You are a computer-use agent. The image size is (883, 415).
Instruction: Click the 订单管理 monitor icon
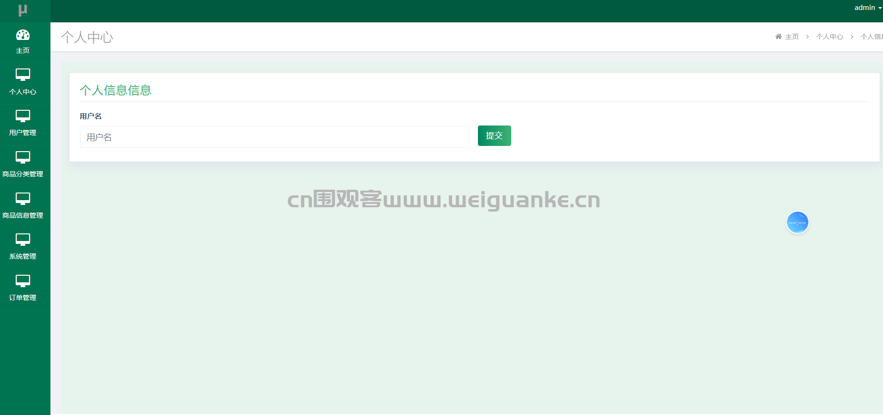tap(23, 281)
